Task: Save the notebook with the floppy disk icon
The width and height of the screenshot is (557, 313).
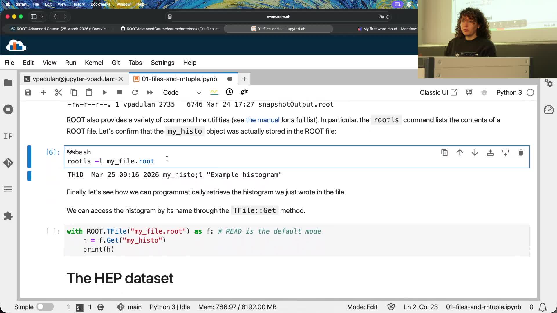Action: (28, 92)
